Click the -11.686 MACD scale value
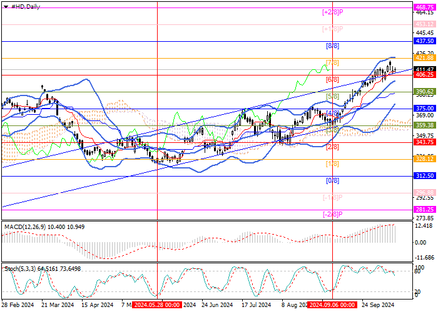 coord(424,257)
